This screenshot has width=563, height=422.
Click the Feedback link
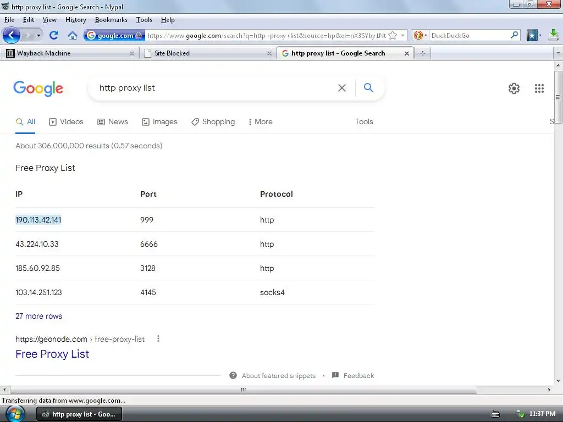[x=358, y=376]
